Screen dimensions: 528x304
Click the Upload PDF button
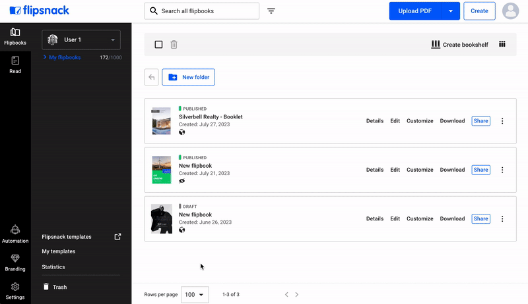point(415,11)
